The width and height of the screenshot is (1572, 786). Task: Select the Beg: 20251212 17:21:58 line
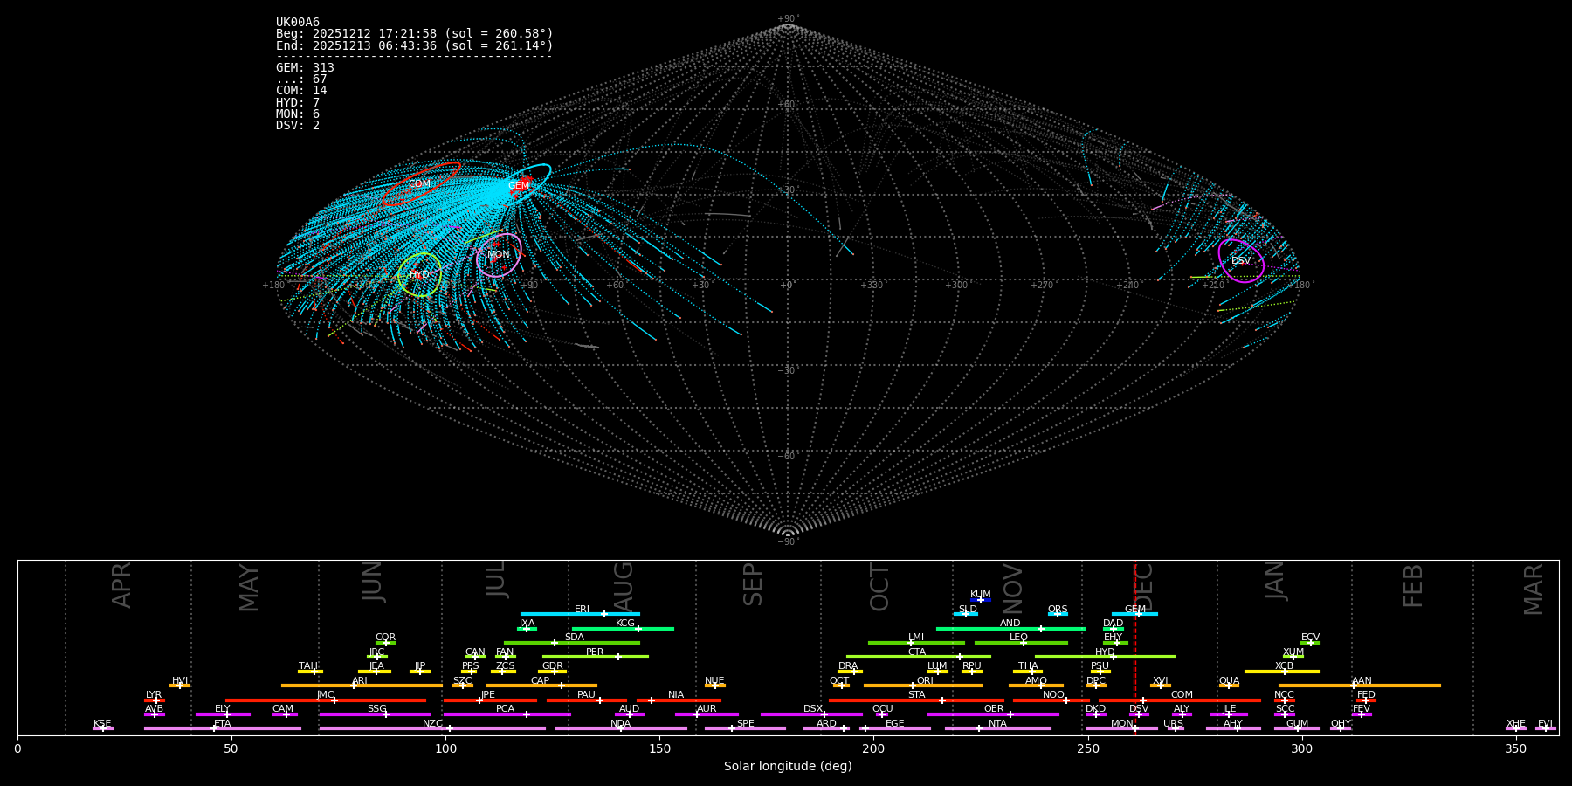point(415,34)
